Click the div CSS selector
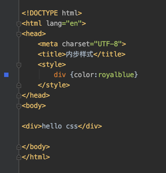 [60, 75]
